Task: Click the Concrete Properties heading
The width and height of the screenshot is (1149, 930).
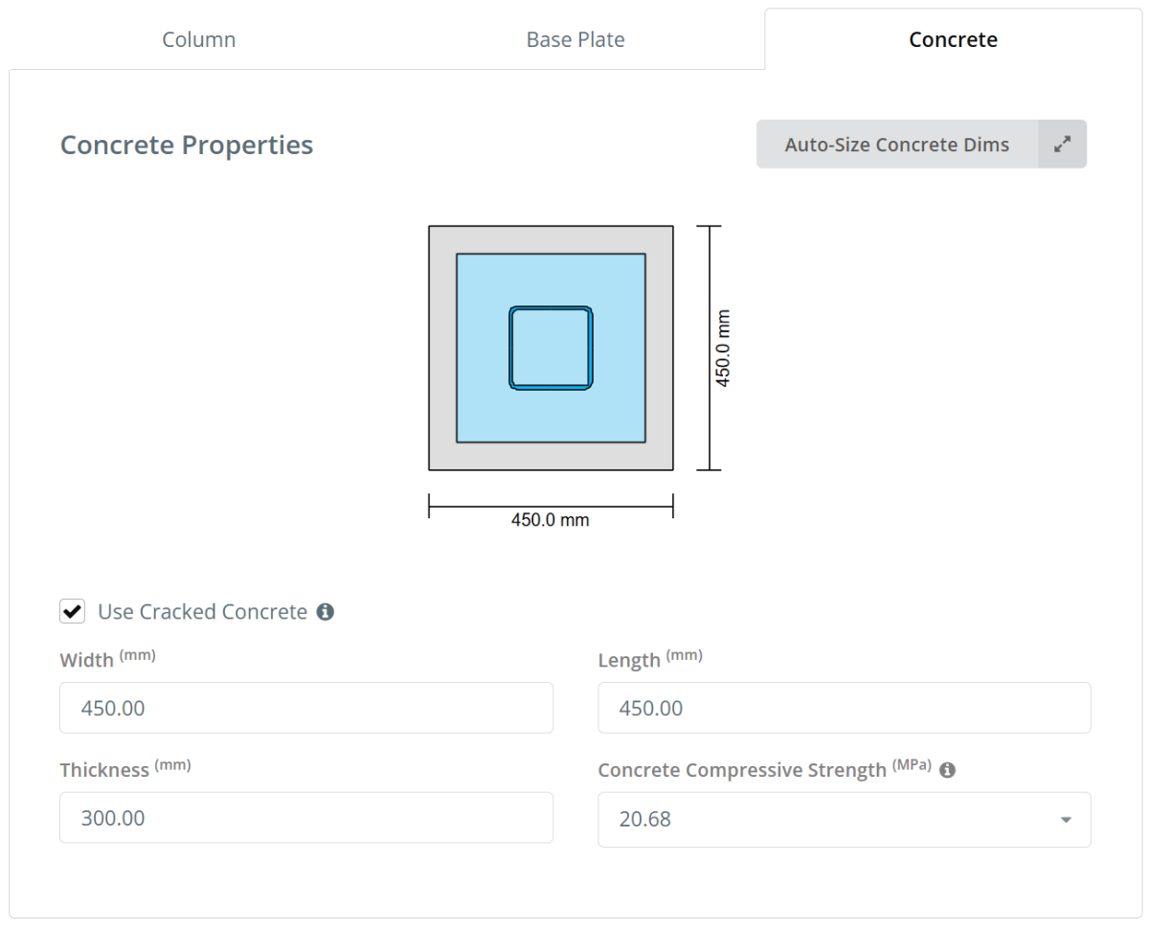Action: (187, 146)
